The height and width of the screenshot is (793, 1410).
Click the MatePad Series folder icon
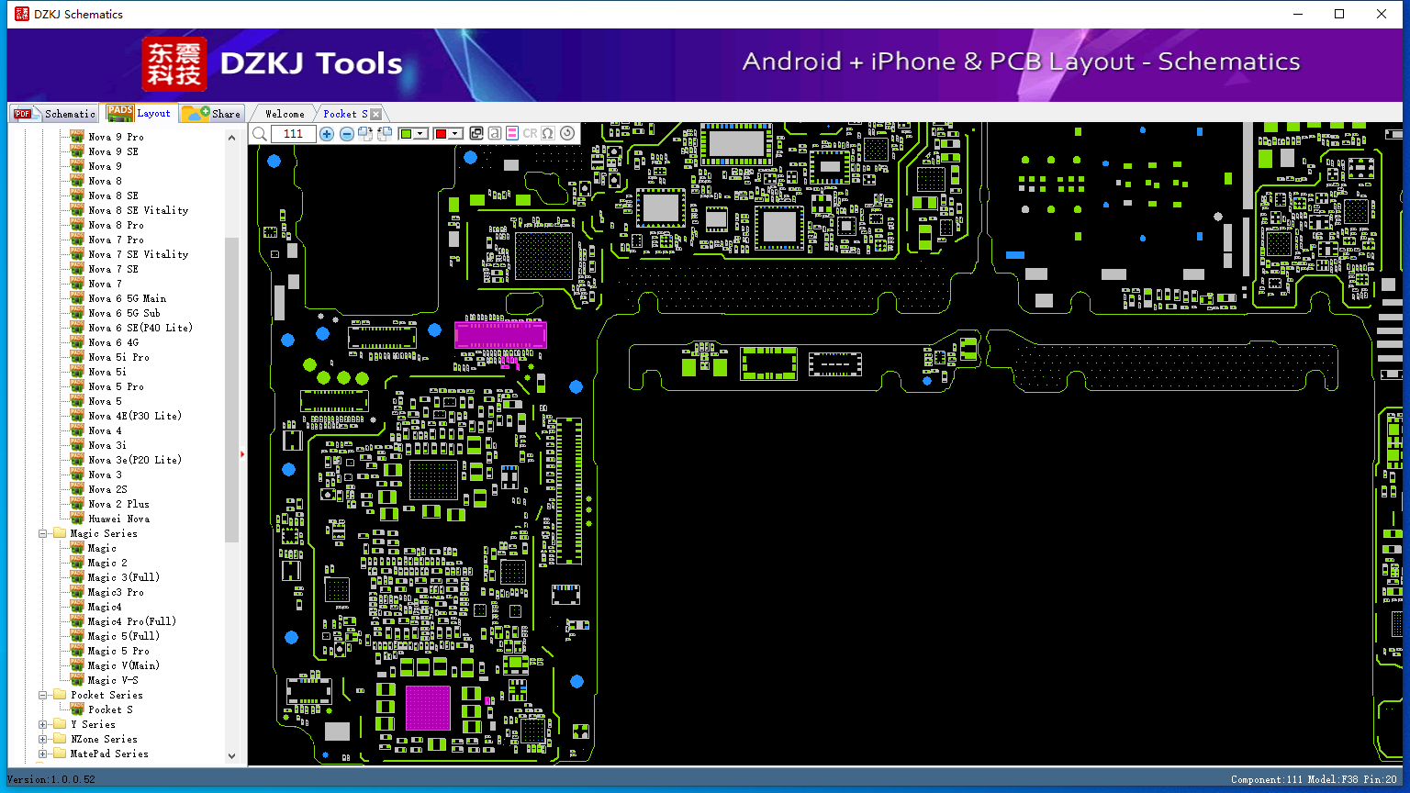point(60,754)
